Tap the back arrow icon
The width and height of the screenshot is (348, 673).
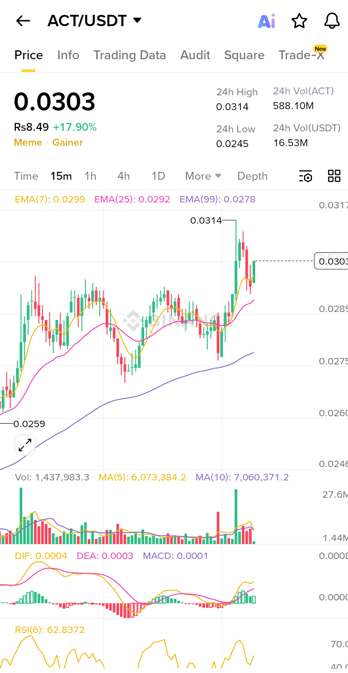(23, 21)
